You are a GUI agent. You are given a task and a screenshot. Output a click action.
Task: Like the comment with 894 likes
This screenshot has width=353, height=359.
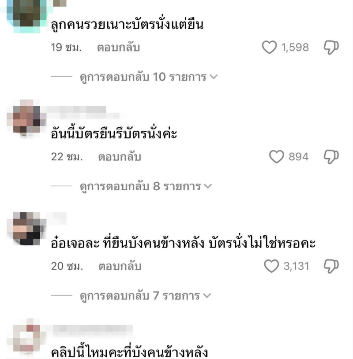pos(276,157)
